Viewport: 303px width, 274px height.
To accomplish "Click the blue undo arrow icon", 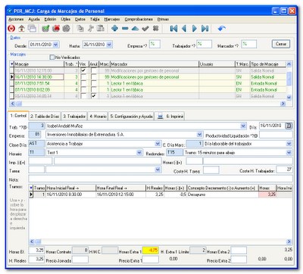I will click(x=221, y=29).
